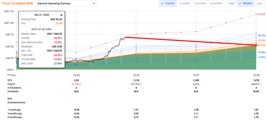Choose the High estimate option
Image resolution: width=267 pixels, height=121 pixels.
[x=232, y=3]
